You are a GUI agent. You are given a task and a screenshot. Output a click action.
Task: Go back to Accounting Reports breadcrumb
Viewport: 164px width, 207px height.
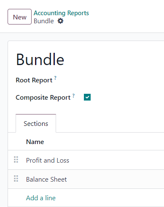tap(61, 13)
